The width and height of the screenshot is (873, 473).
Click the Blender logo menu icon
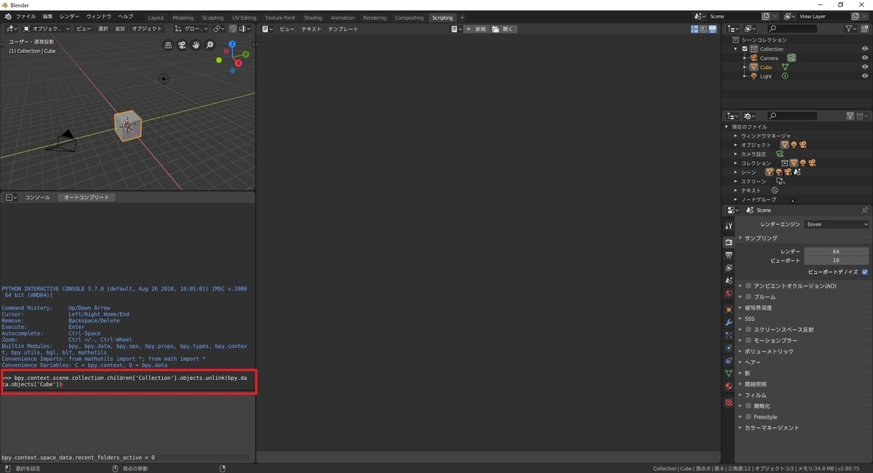[x=7, y=16]
